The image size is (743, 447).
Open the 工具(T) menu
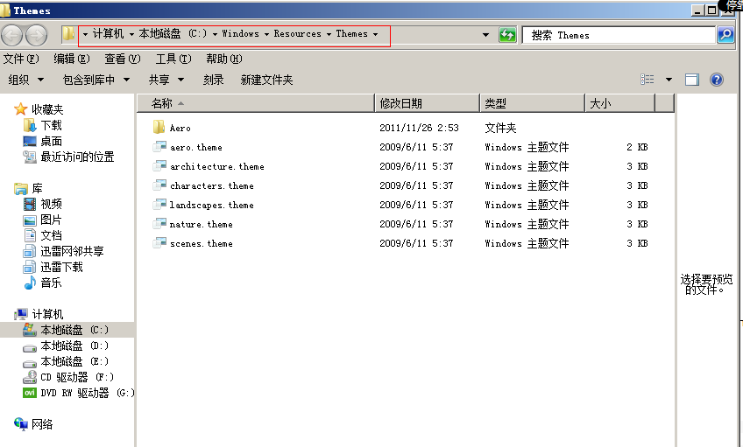pyautogui.click(x=173, y=59)
